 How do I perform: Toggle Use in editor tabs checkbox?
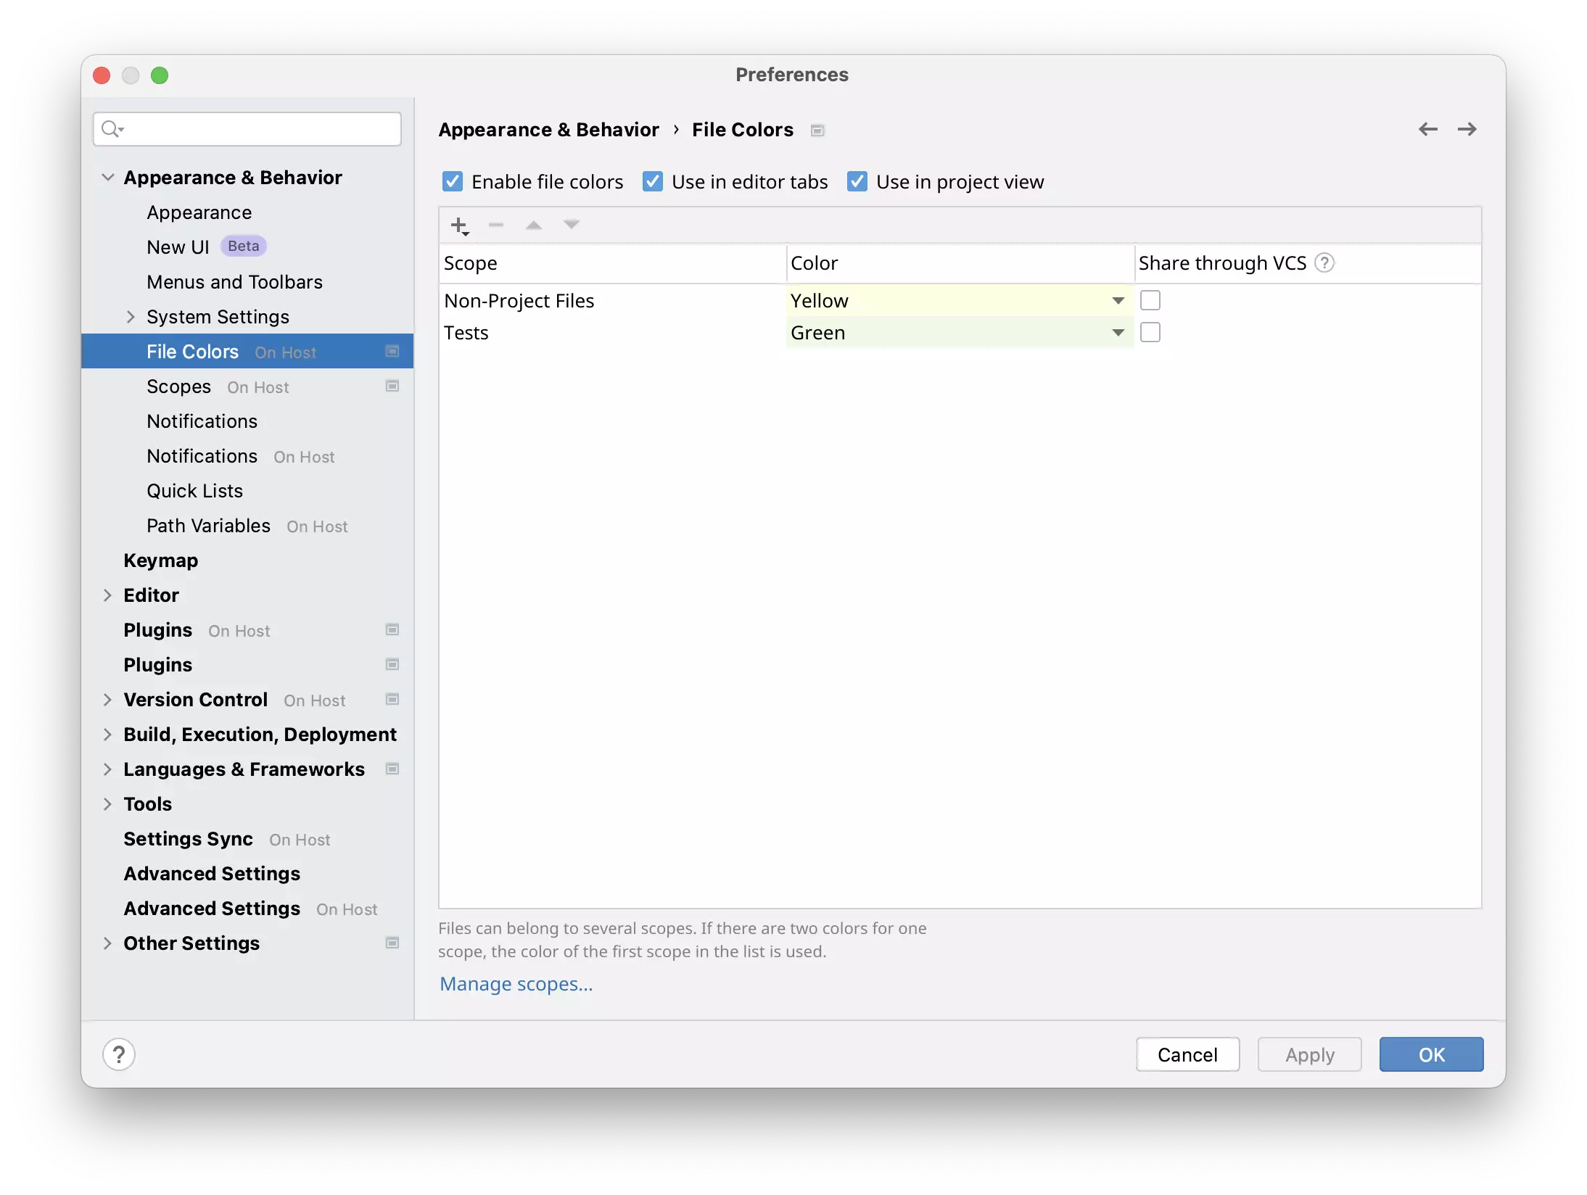coord(653,181)
